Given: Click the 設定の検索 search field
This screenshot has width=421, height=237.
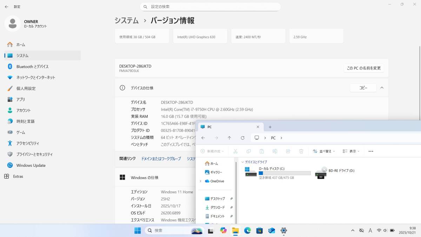Looking at the screenshot, I should click(210, 7).
